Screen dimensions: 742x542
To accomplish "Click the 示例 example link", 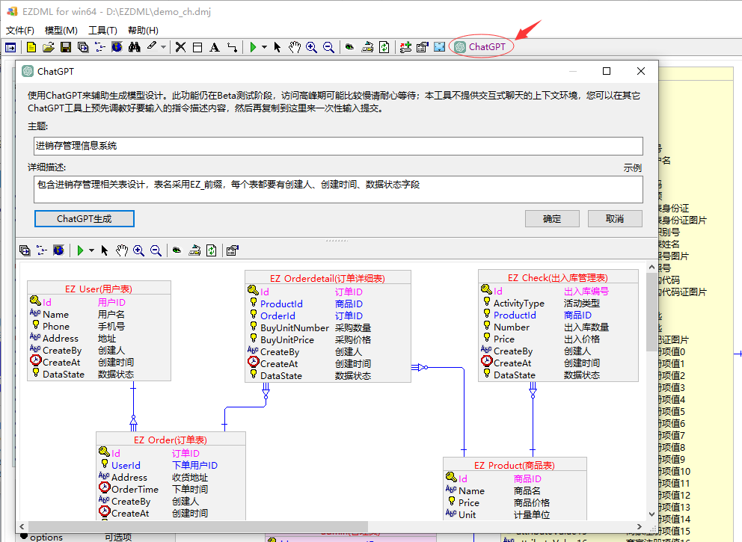I will pos(632,168).
